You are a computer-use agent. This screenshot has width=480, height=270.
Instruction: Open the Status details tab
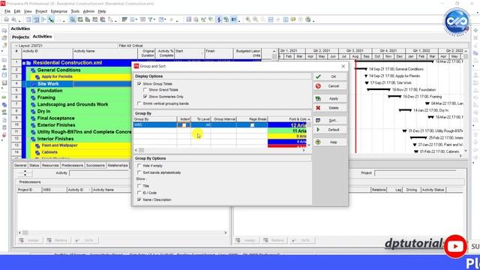[x=34, y=165]
